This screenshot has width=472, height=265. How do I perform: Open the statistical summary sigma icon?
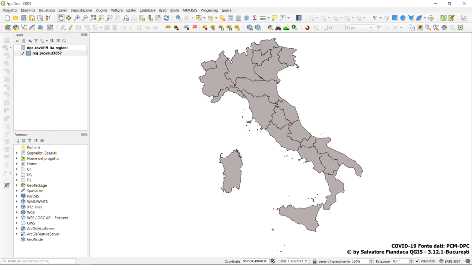point(254,18)
